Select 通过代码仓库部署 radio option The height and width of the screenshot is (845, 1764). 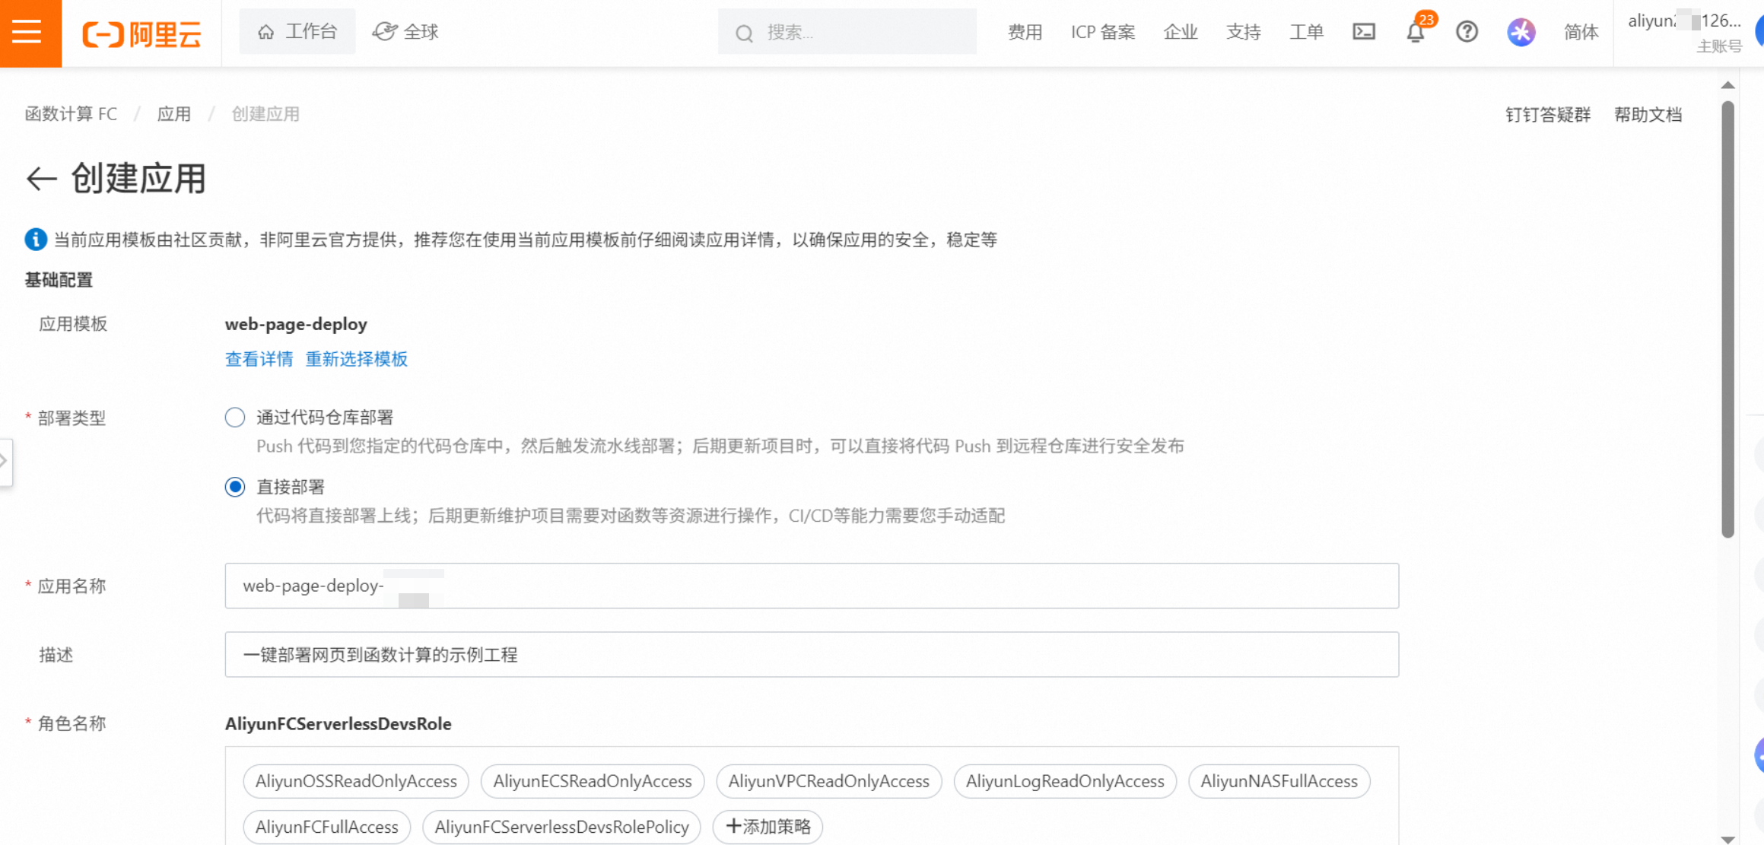pos(235,418)
